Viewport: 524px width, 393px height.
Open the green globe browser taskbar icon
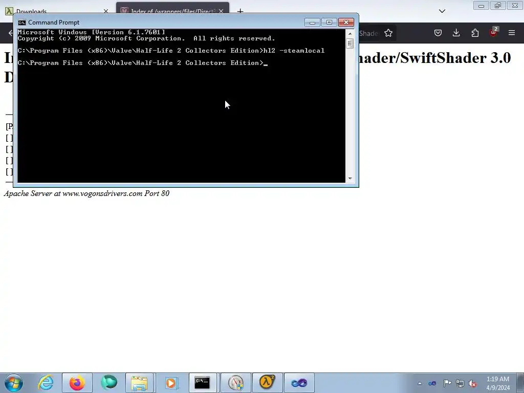tap(109, 383)
